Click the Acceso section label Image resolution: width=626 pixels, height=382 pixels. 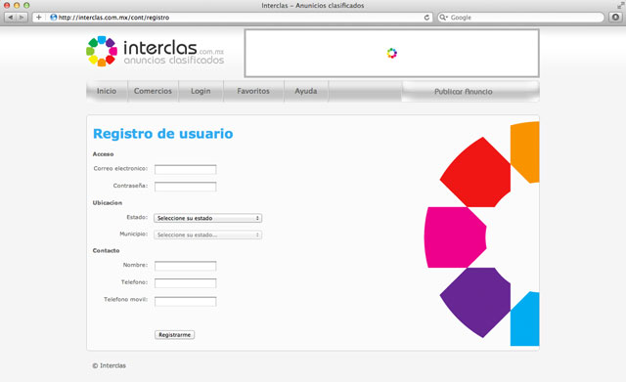pyautogui.click(x=103, y=154)
